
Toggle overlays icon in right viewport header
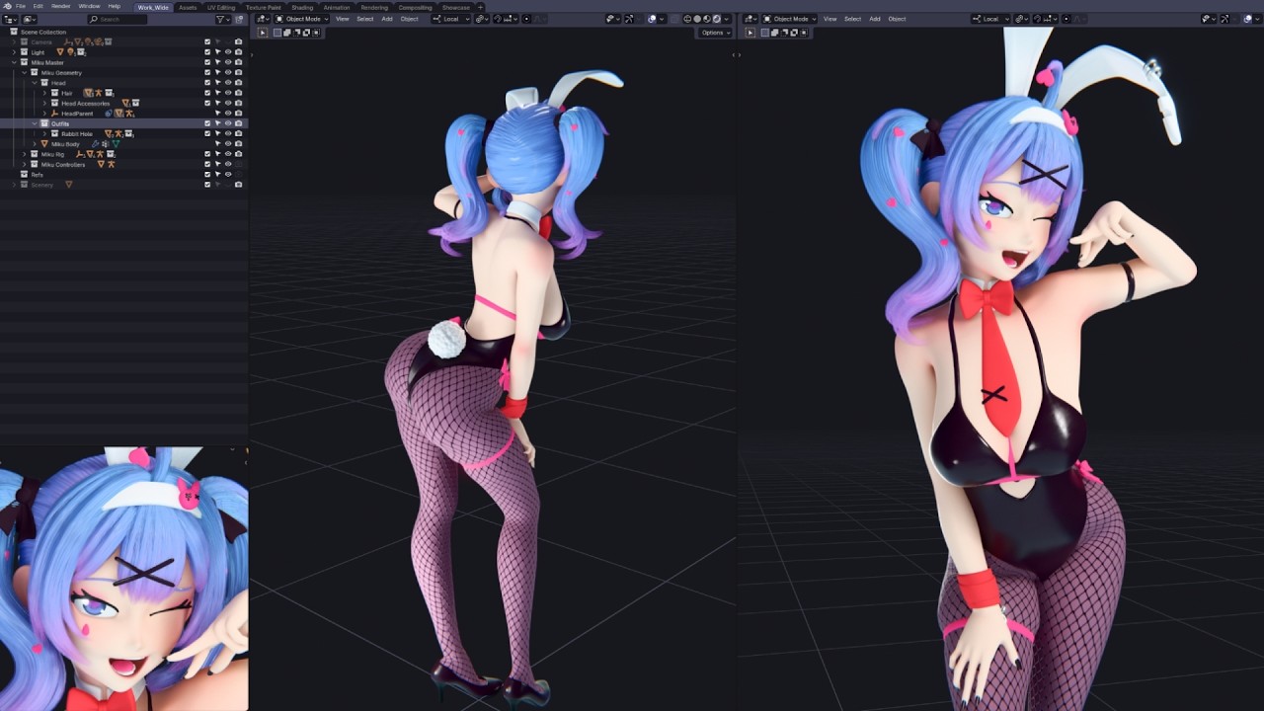1247,19
